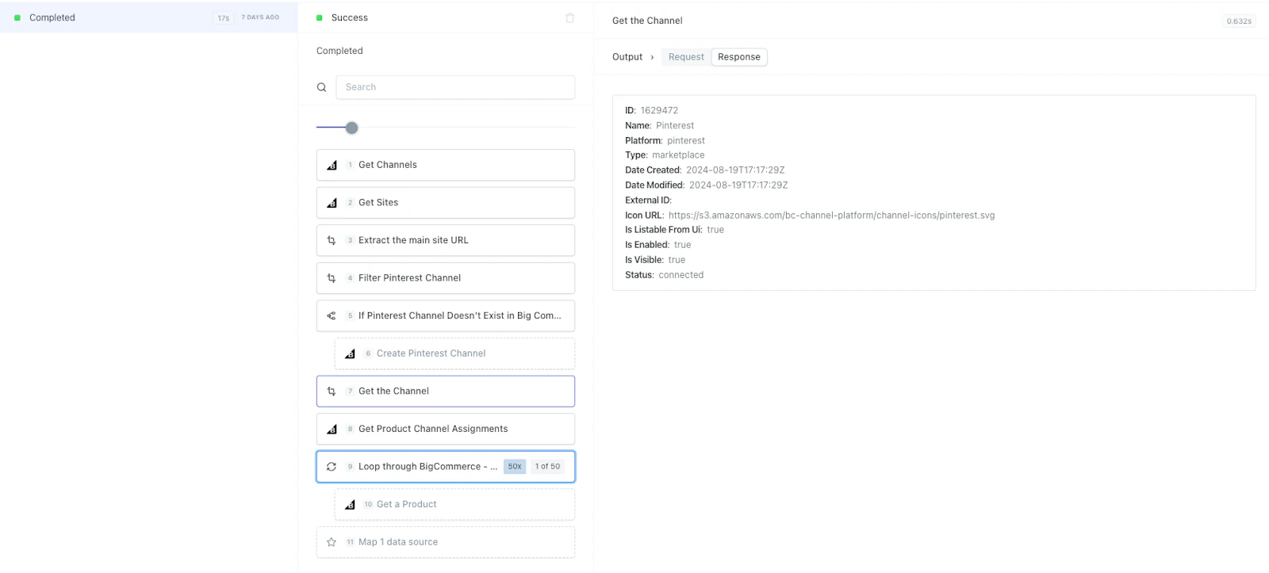The image size is (1269, 573).
Task: Click the Output breadcrumb chevron
Action: pos(652,57)
